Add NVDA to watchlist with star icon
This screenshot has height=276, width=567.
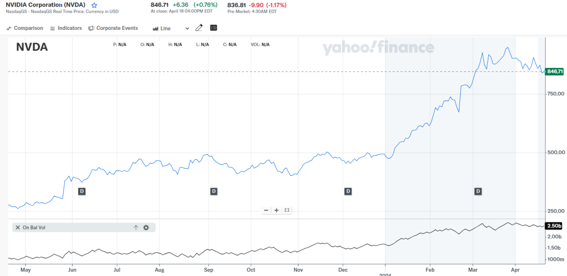tap(94, 5)
